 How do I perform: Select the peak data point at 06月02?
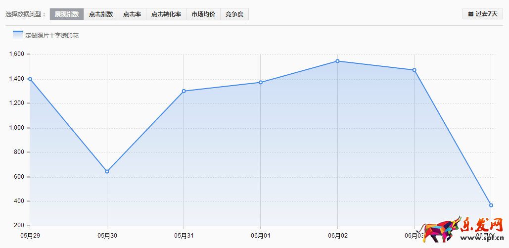[337, 61]
